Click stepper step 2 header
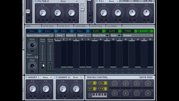This screenshot has width=179, height=101. tap(64, 39)
